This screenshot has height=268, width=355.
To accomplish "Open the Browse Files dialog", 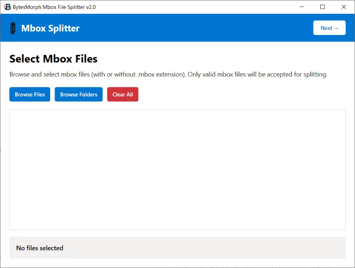I will [x=30, y=94].
